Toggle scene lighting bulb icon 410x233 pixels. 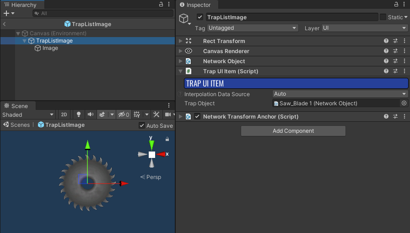[x=78, y=114]
